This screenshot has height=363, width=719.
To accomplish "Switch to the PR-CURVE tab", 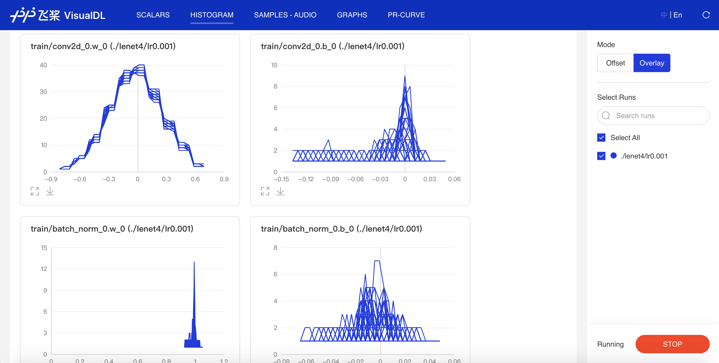I will [x=406, y=15].
